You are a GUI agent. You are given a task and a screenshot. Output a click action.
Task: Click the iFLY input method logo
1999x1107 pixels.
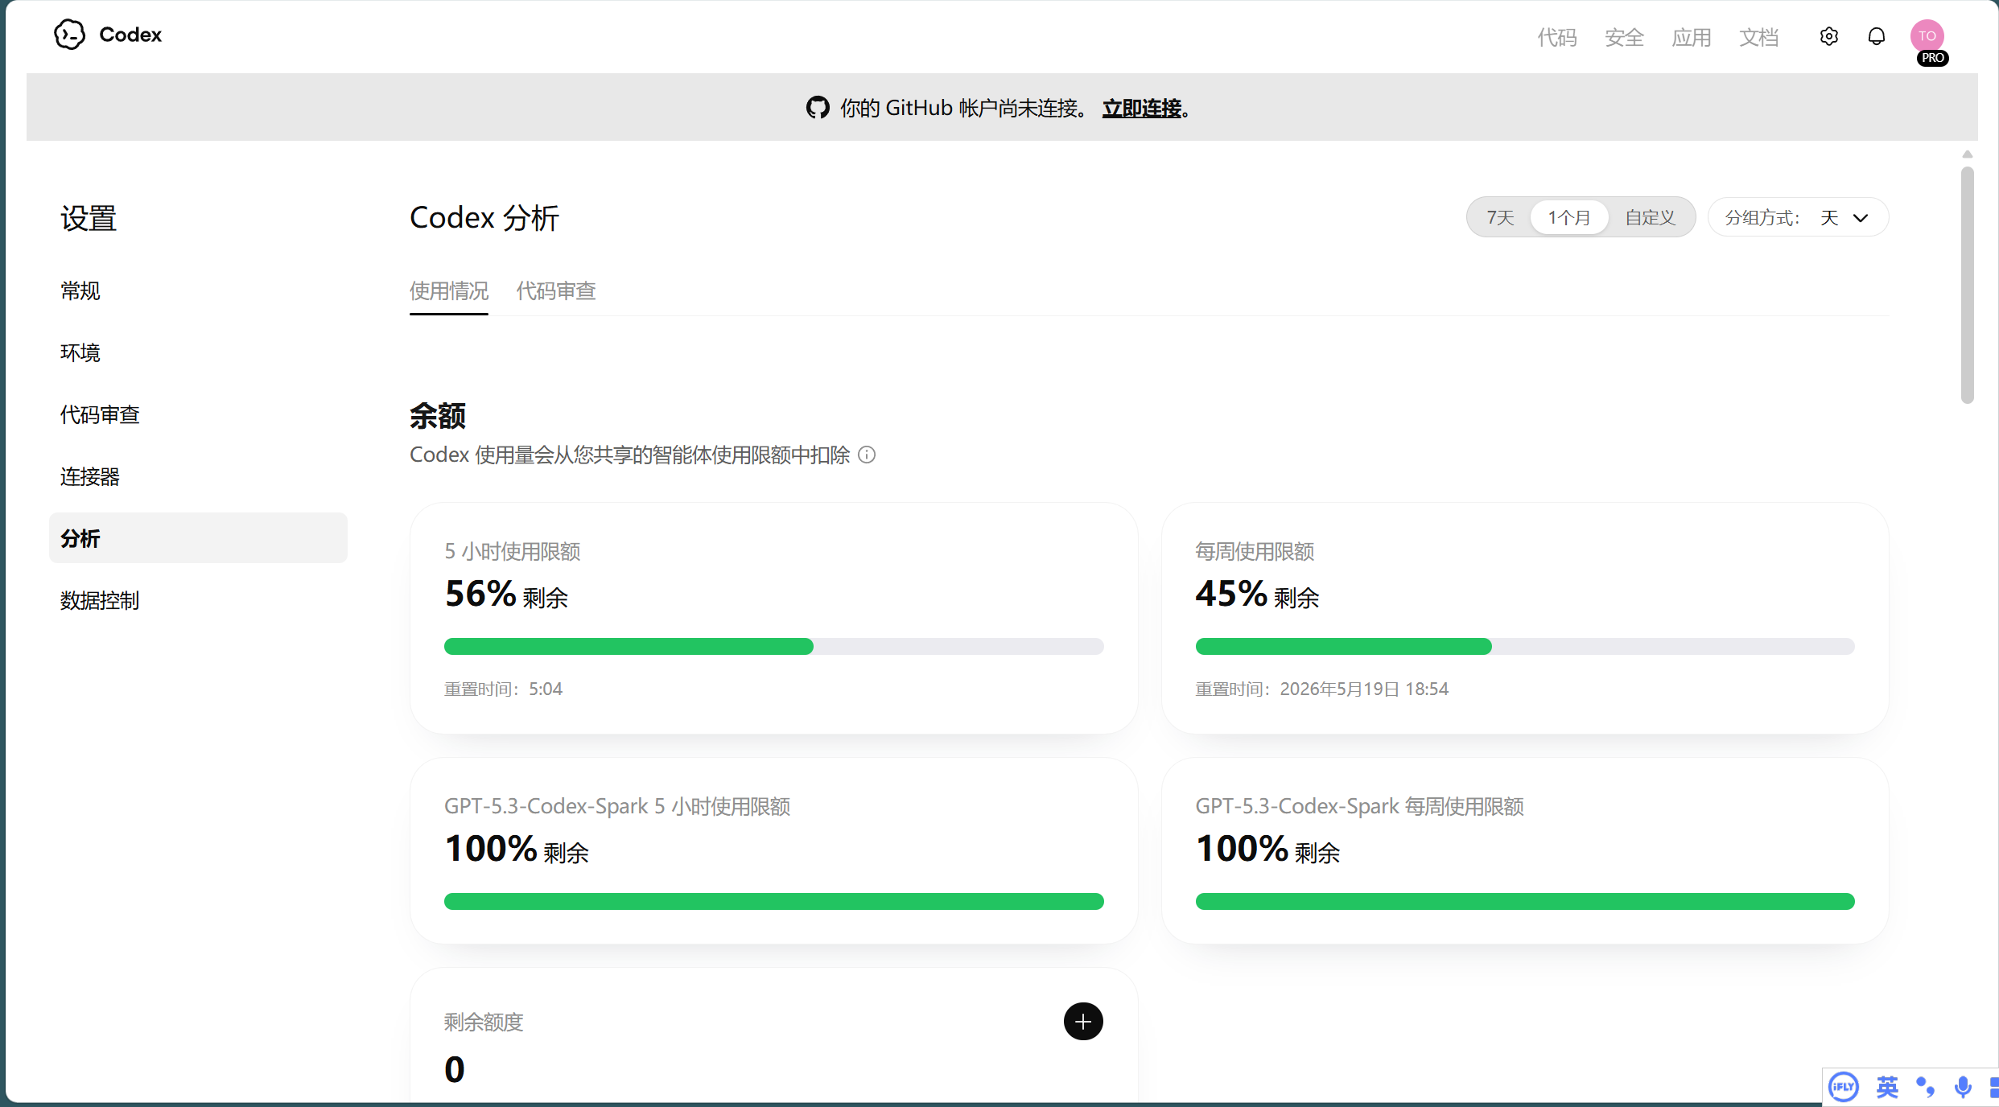point(1843,1088)
